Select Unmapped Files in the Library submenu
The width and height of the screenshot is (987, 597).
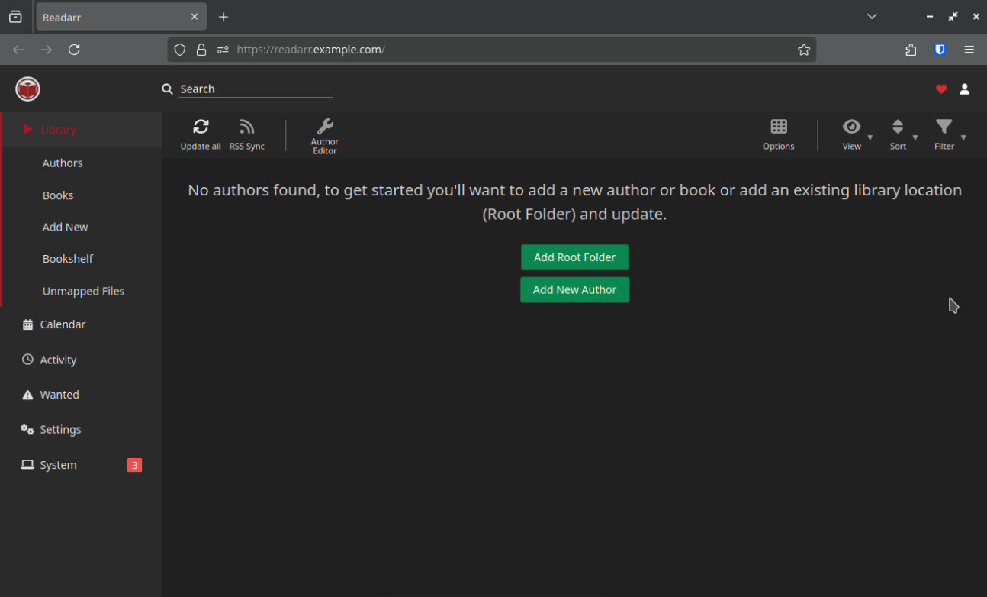point(83,292)
